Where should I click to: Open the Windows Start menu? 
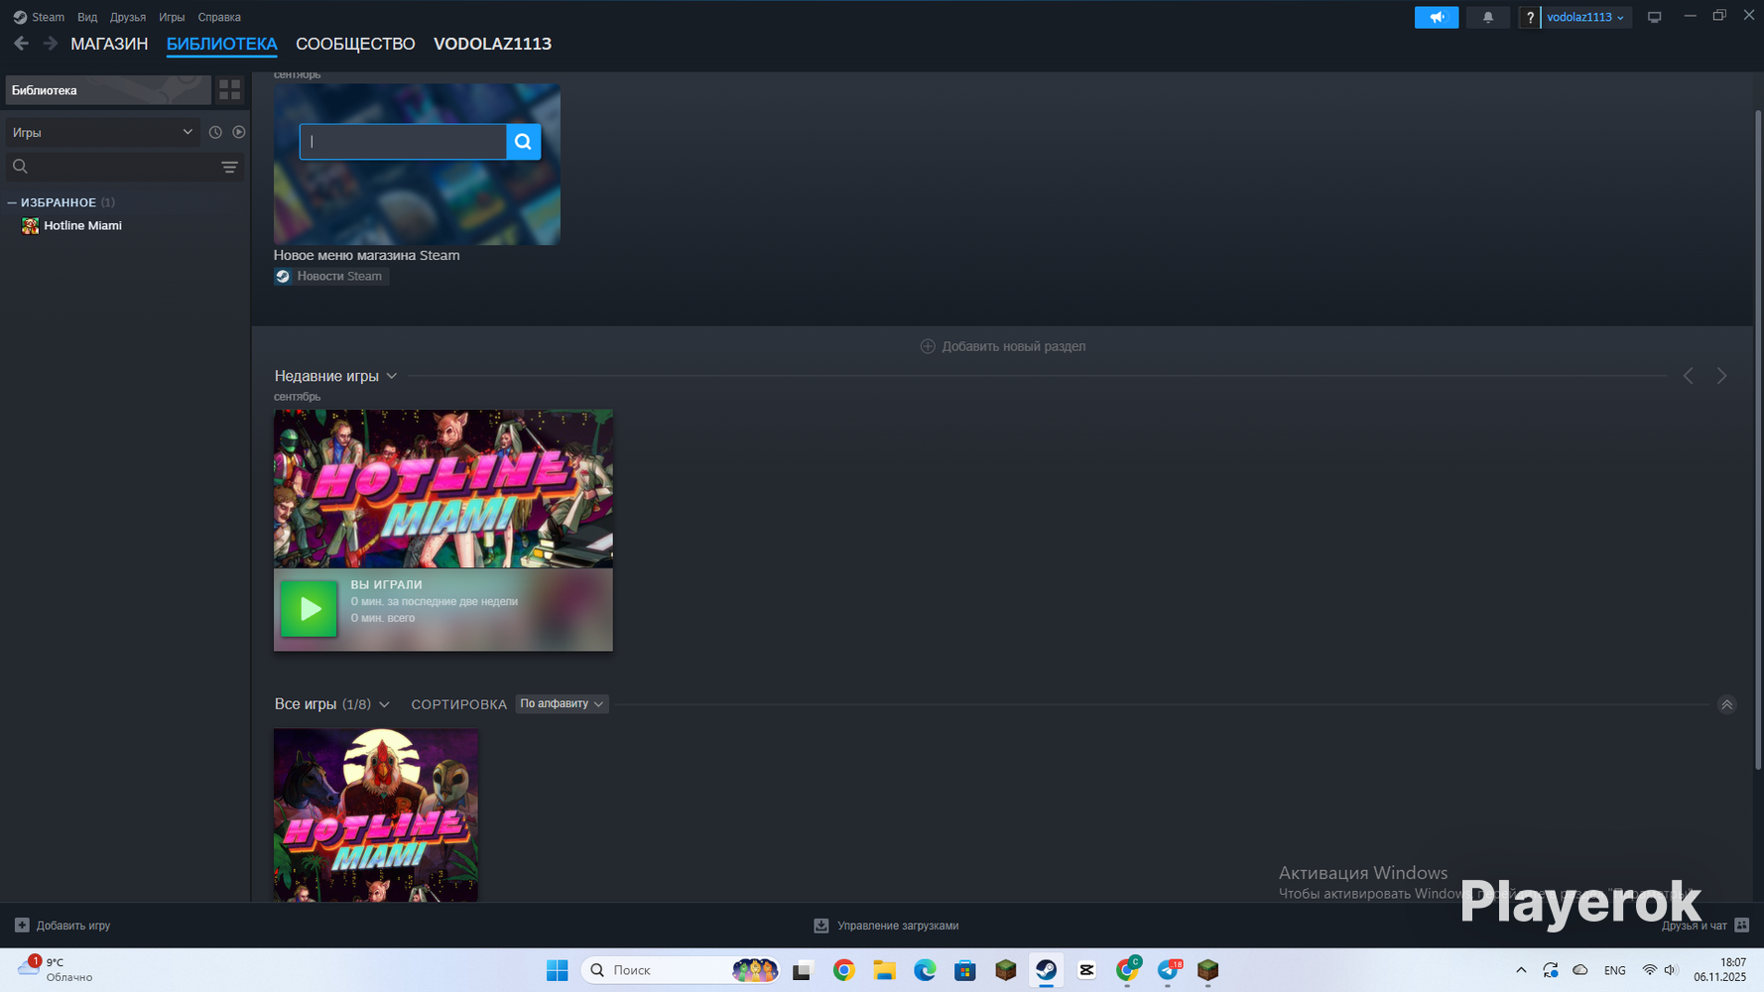tap(558, 970)
